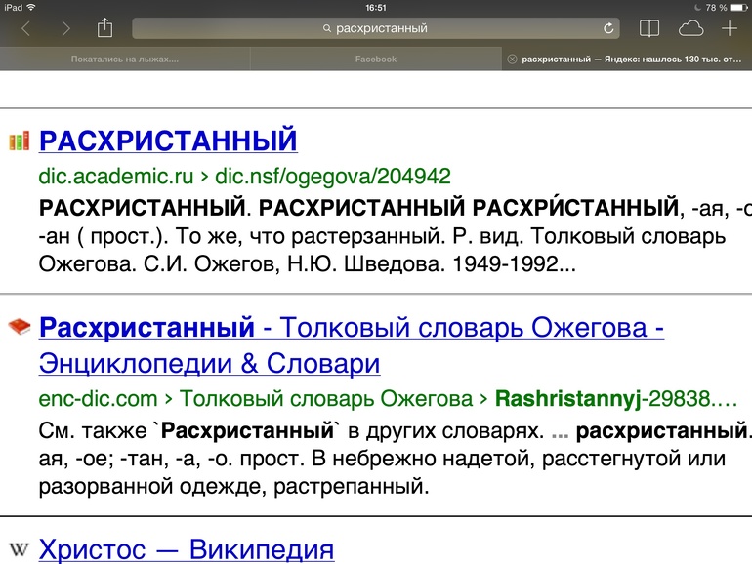Open Bookmarks book icon
The image size is (752, 564).
[649, 28]
